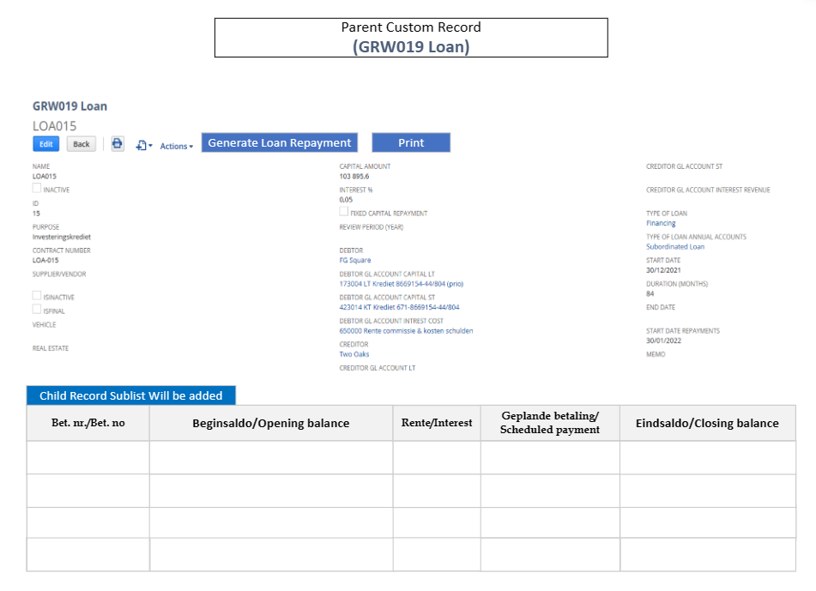Click the Beginsaldo/Opening balance column header
The height and width of the screenshot is (591, 816).
coord(271,423)
